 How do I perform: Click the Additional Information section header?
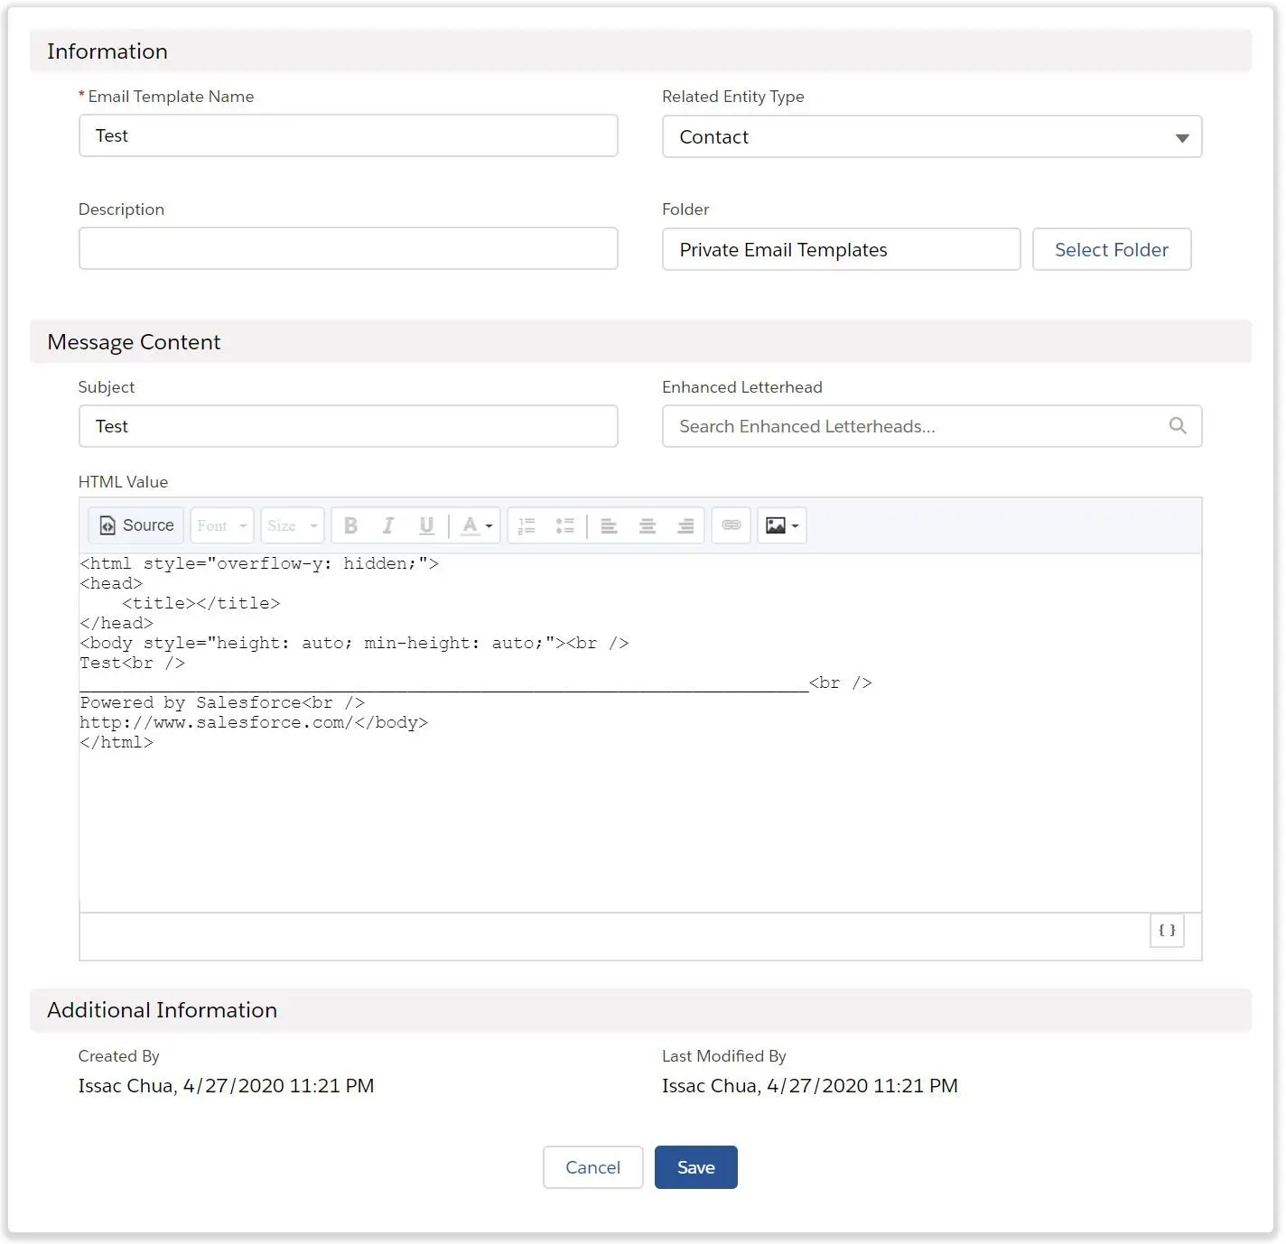pyautogui.click(x=641, y=1010)
